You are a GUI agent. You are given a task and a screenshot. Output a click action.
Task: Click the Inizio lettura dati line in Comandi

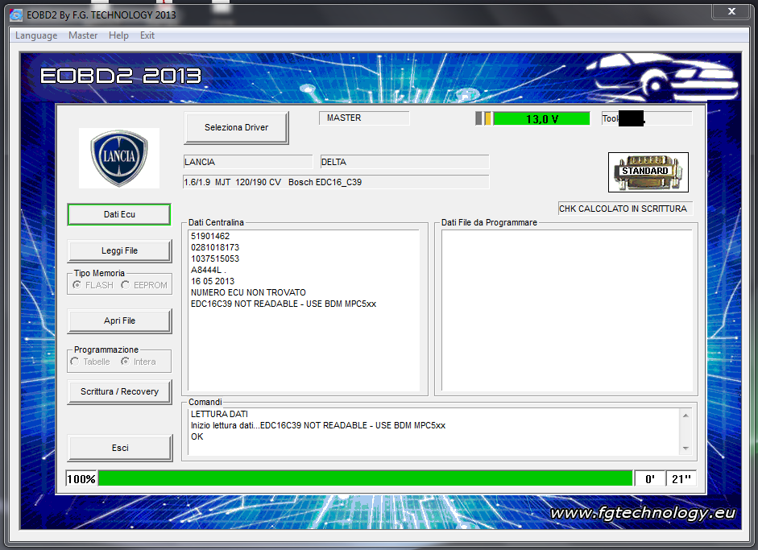[x=318, y=425]
